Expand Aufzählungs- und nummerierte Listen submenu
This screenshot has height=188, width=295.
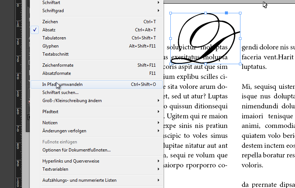97,180
